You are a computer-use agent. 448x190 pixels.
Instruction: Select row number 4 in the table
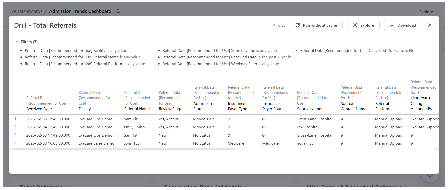[15, 143]
